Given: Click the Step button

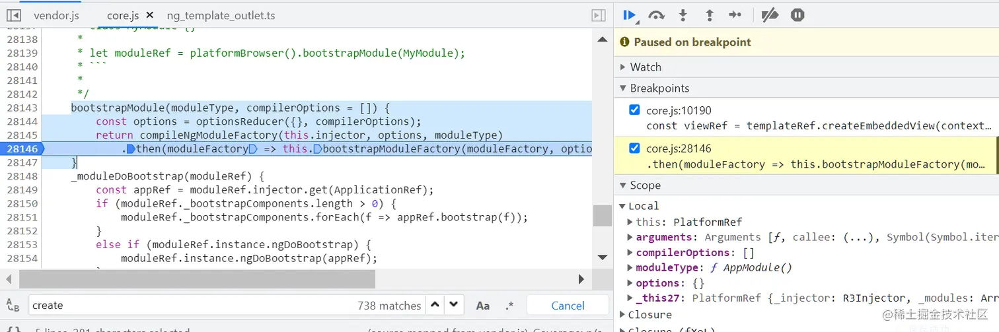Looking at the screenshot, I should point(735,15).
